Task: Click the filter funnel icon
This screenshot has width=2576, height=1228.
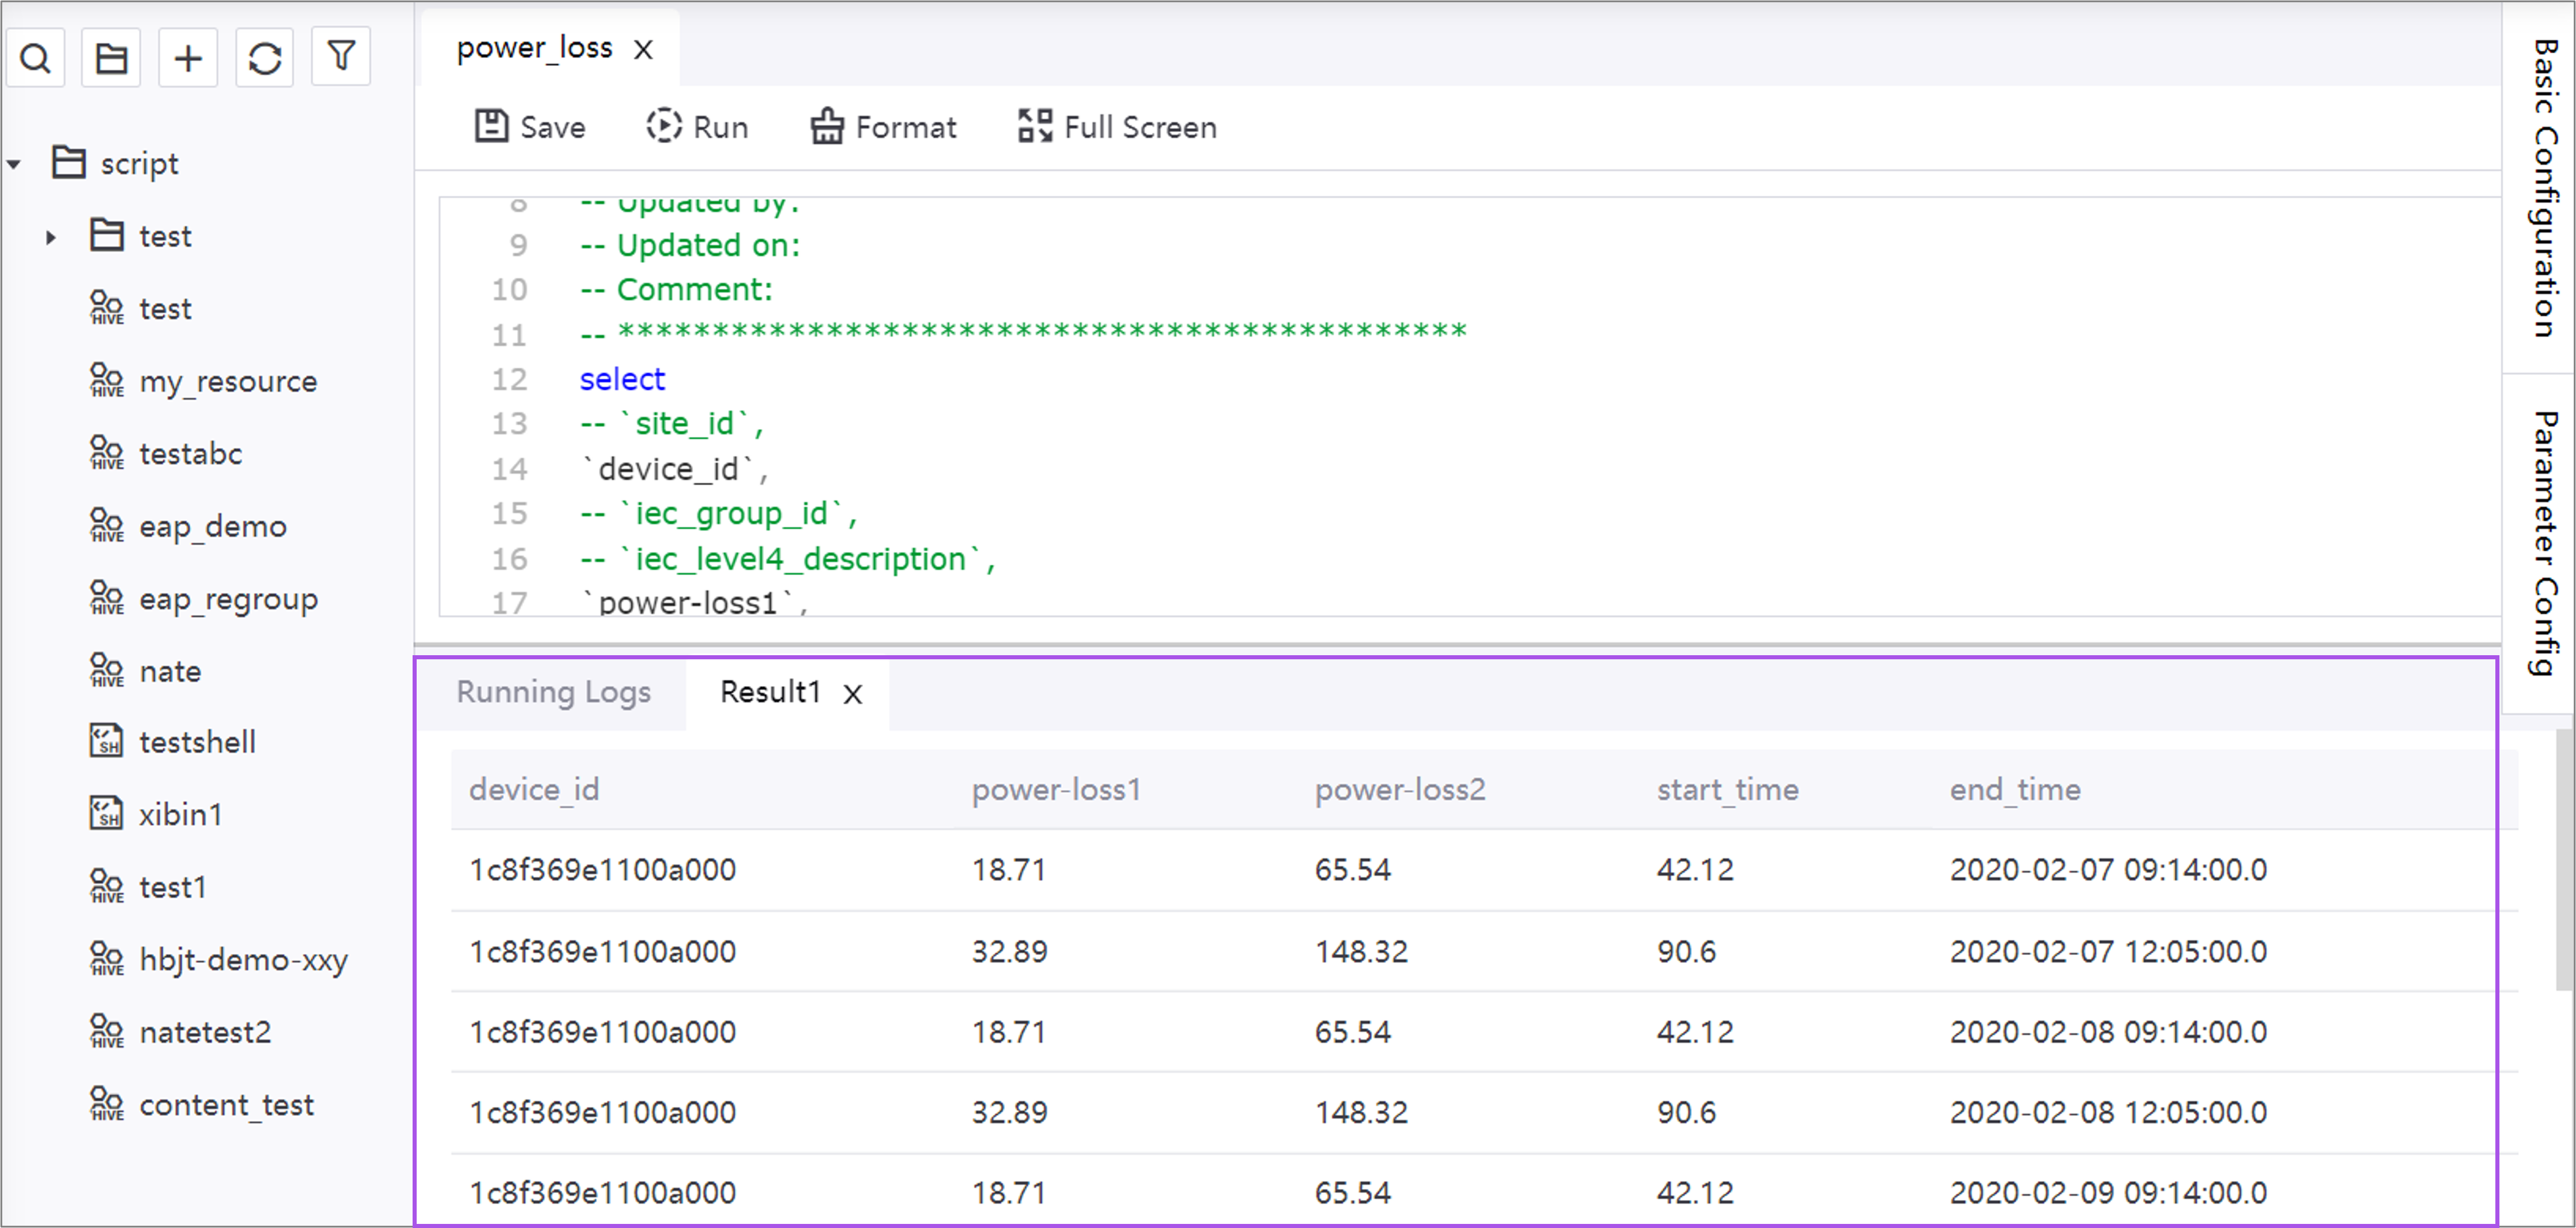Action: point(341,56)
